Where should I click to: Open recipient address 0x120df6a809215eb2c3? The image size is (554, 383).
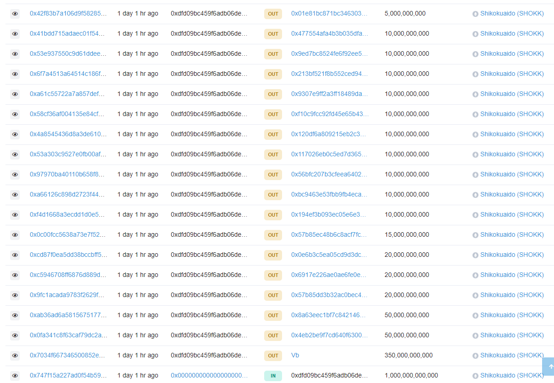tap(329, 134)
